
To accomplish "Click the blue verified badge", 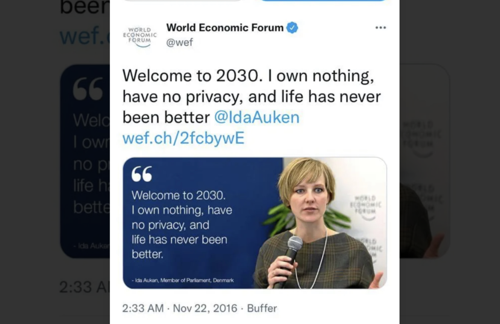I will tap(292, 28).
